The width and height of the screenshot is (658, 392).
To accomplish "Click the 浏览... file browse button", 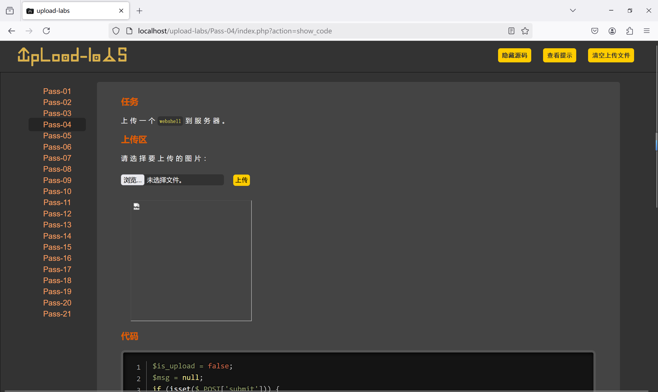I will pos(133,180).
